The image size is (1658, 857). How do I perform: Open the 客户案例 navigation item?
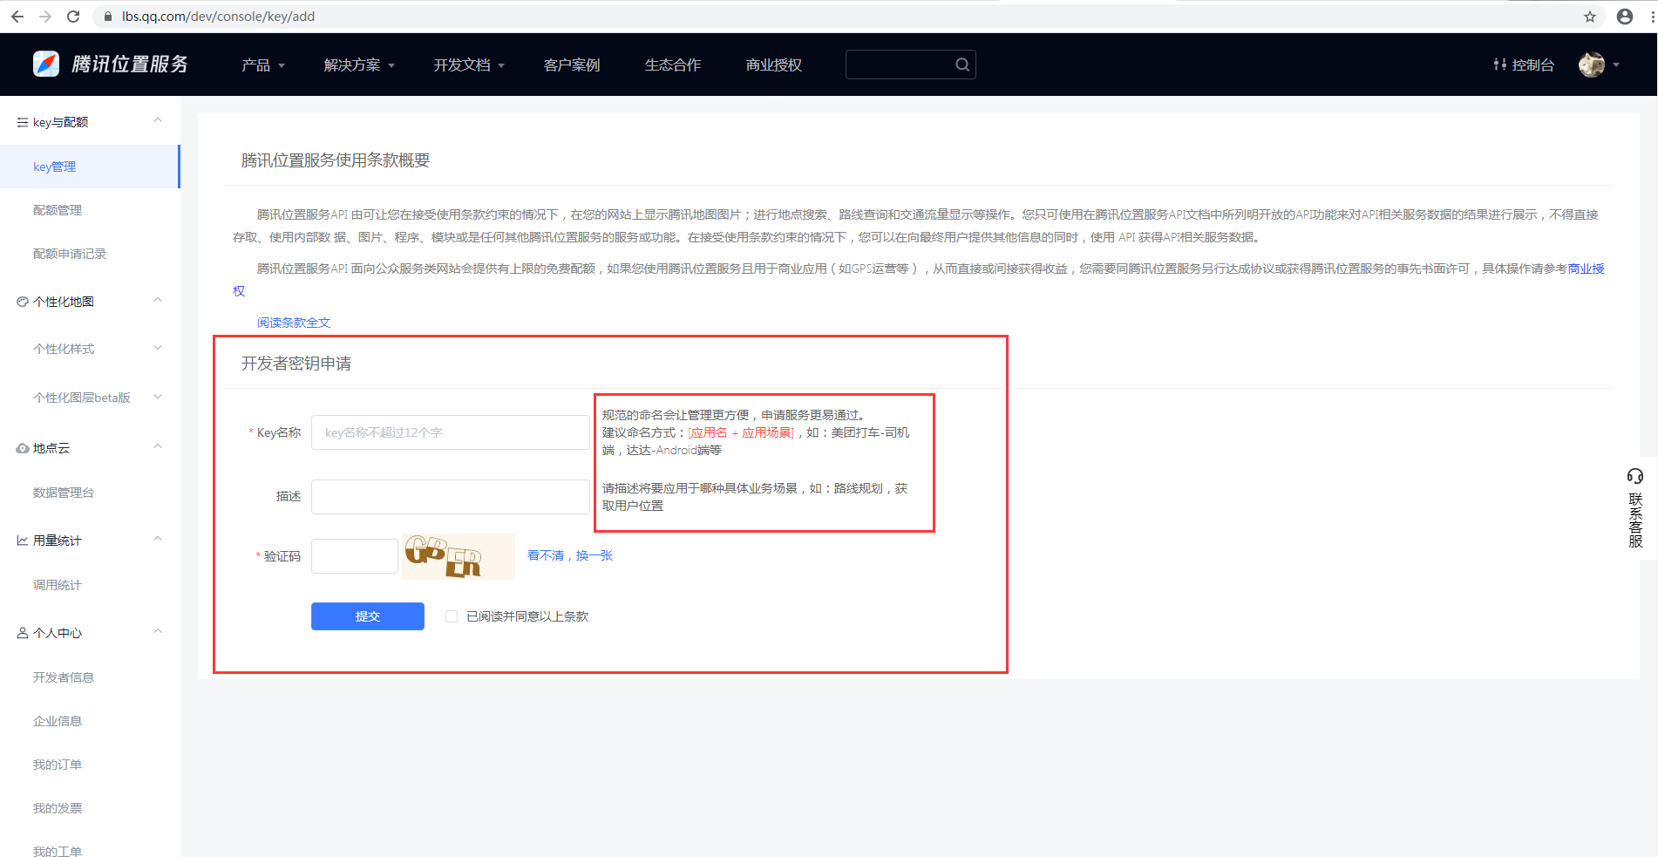point(571,64)
